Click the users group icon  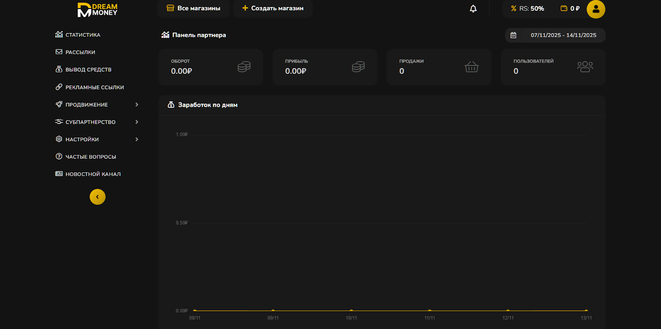585,67
